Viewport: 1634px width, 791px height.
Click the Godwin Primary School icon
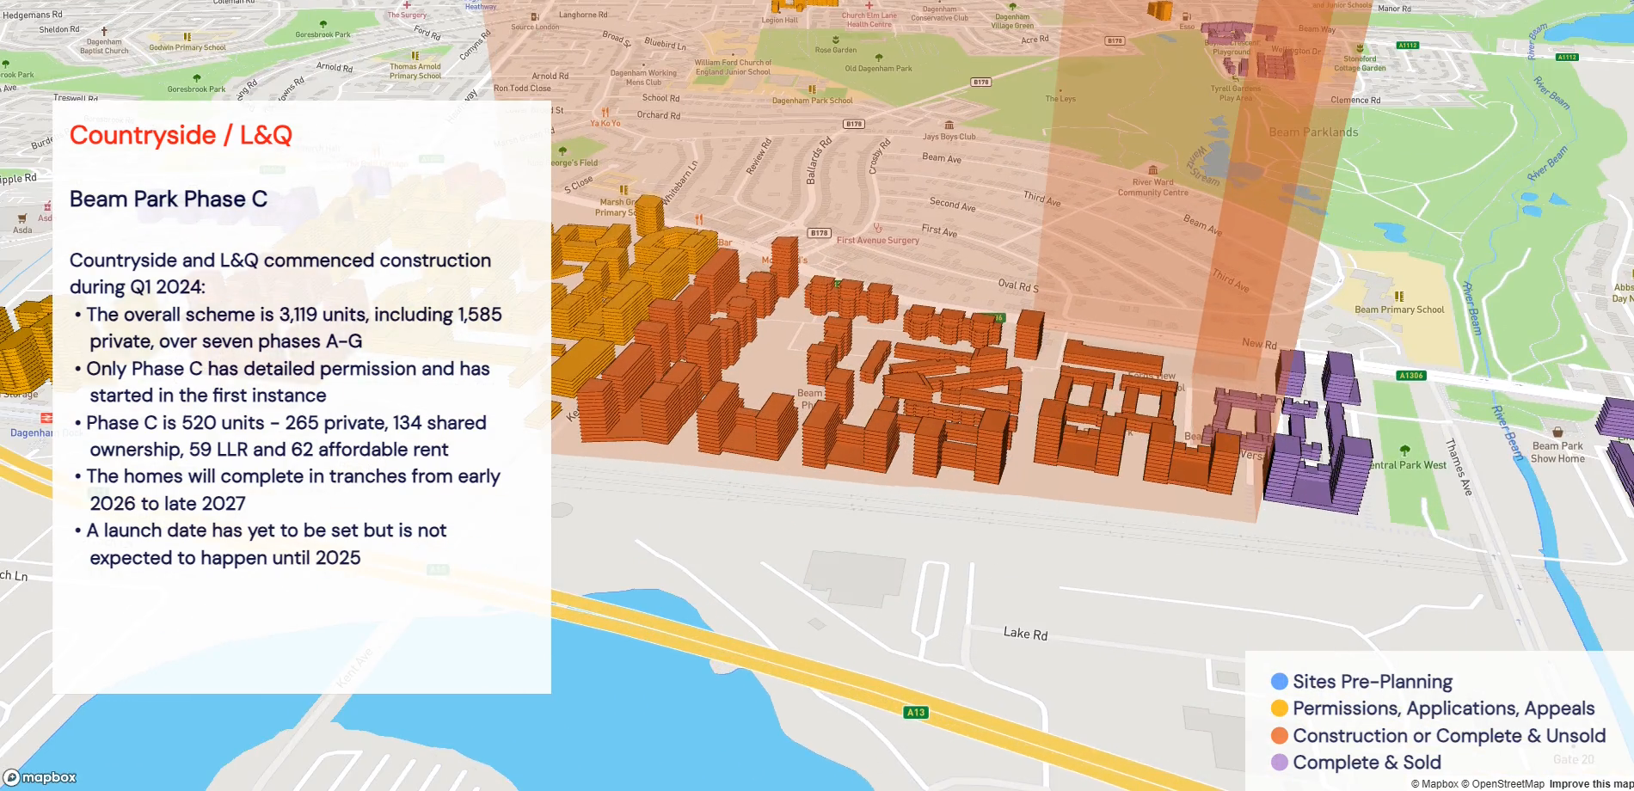(187, 37)
